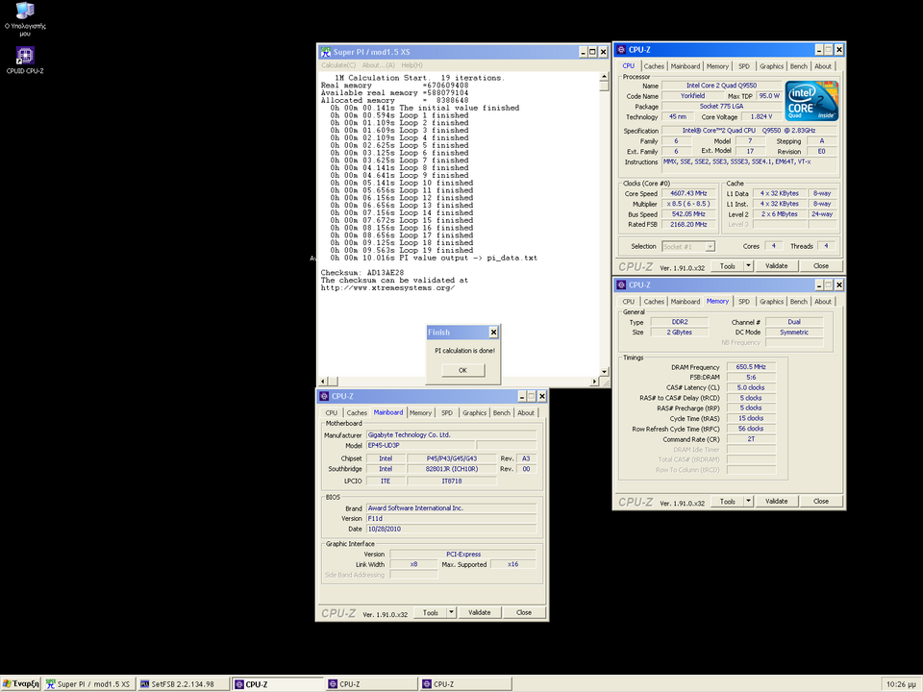Select CPU tab in CPU-Z Motherboard window

point(332,413)
